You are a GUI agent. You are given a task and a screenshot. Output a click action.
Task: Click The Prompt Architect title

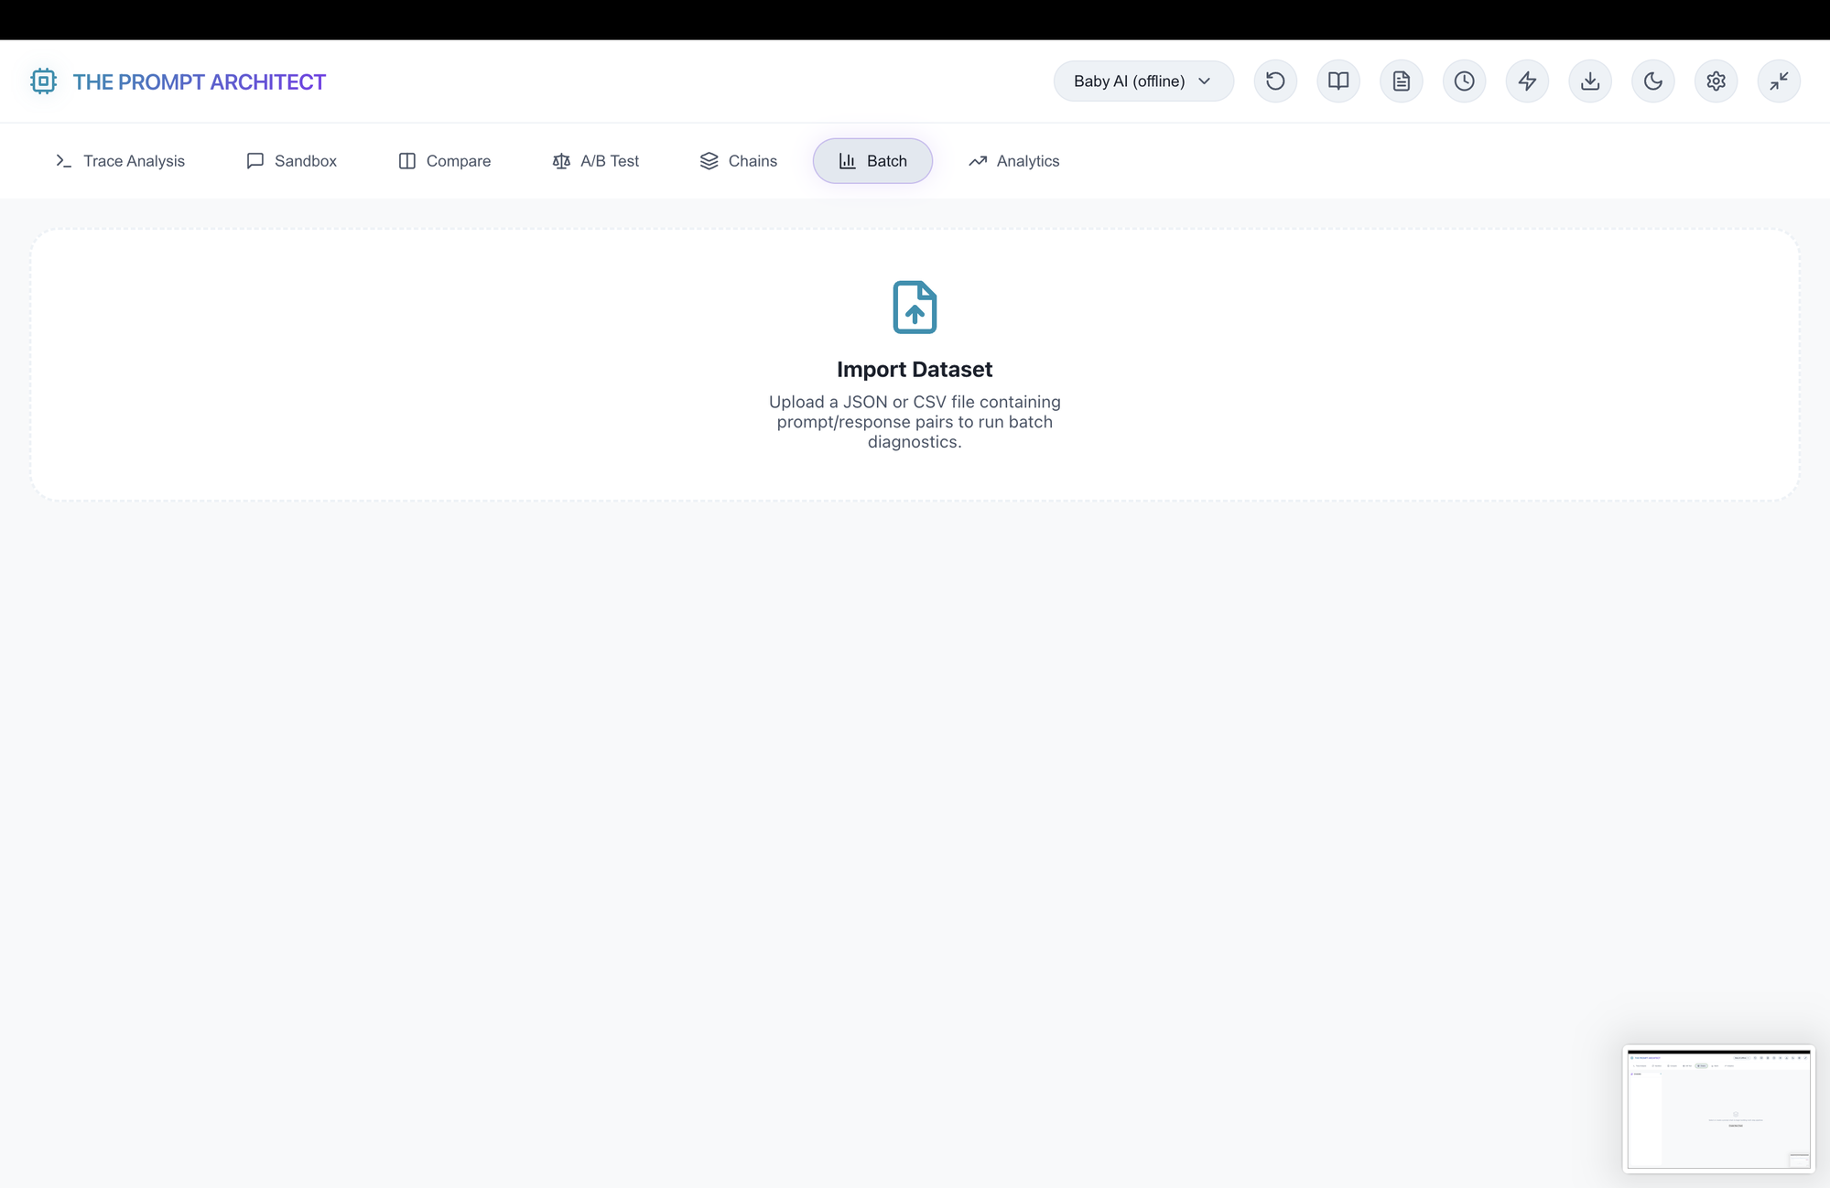pyautogui.click(x=199, y=81)
